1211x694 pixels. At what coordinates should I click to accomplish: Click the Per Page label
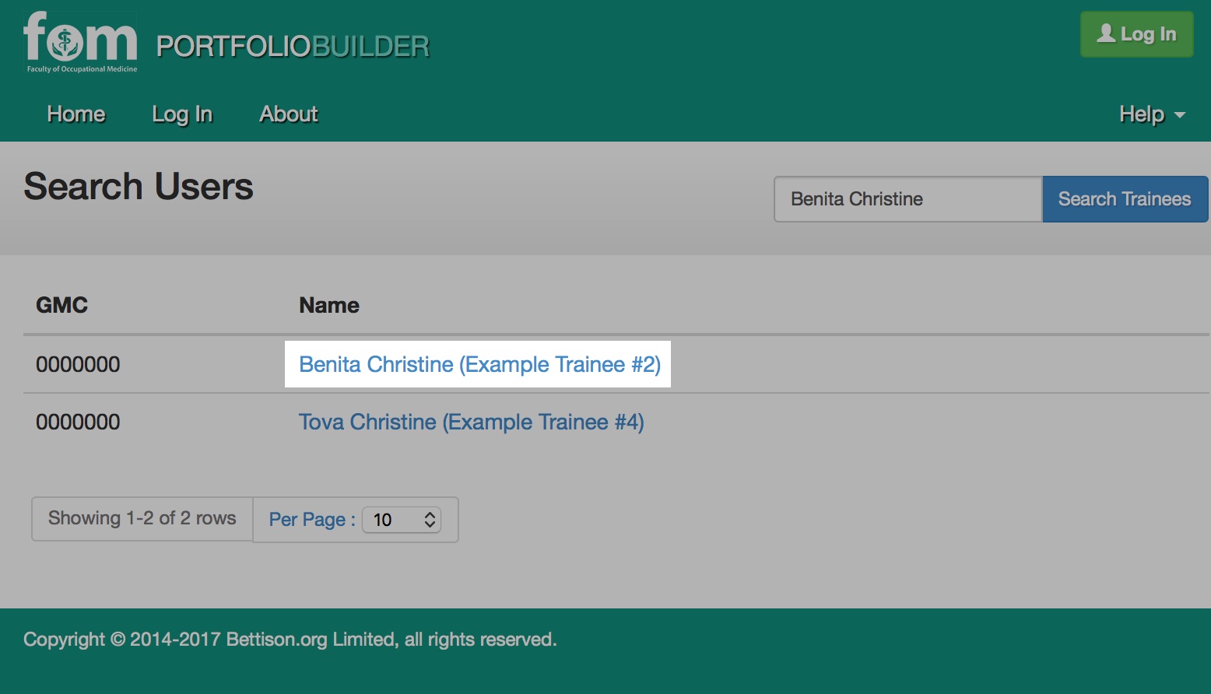(x=312, y=520)
